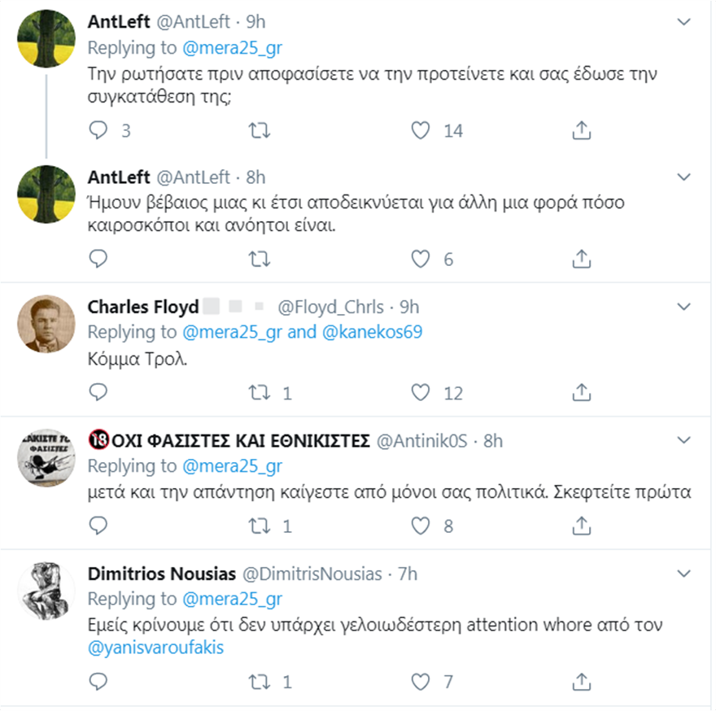
Task: Like Charles Floyd's tweet with 12 likes
Action: click(420, 393)
